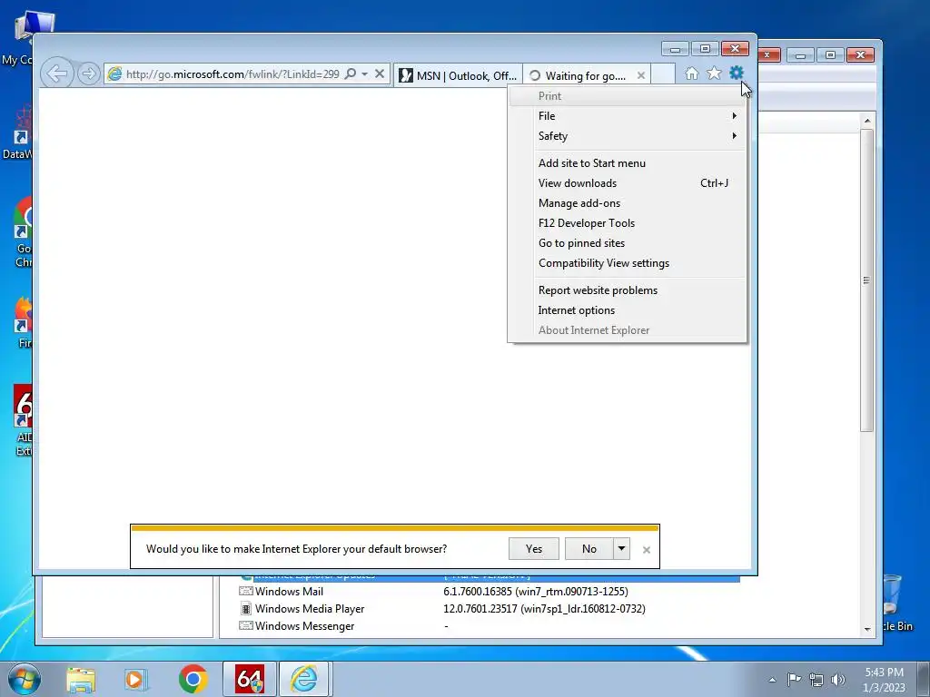Click background window scrollbar up arrow
Image resolution: width=930 pixels, height=697 pixels.
[x=867, y=121]
